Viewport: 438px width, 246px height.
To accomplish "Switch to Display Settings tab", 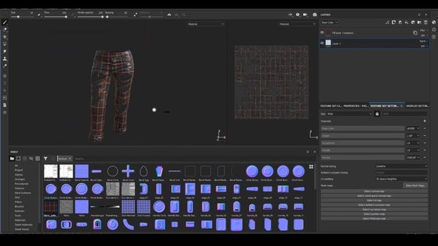I will point(417,106).
